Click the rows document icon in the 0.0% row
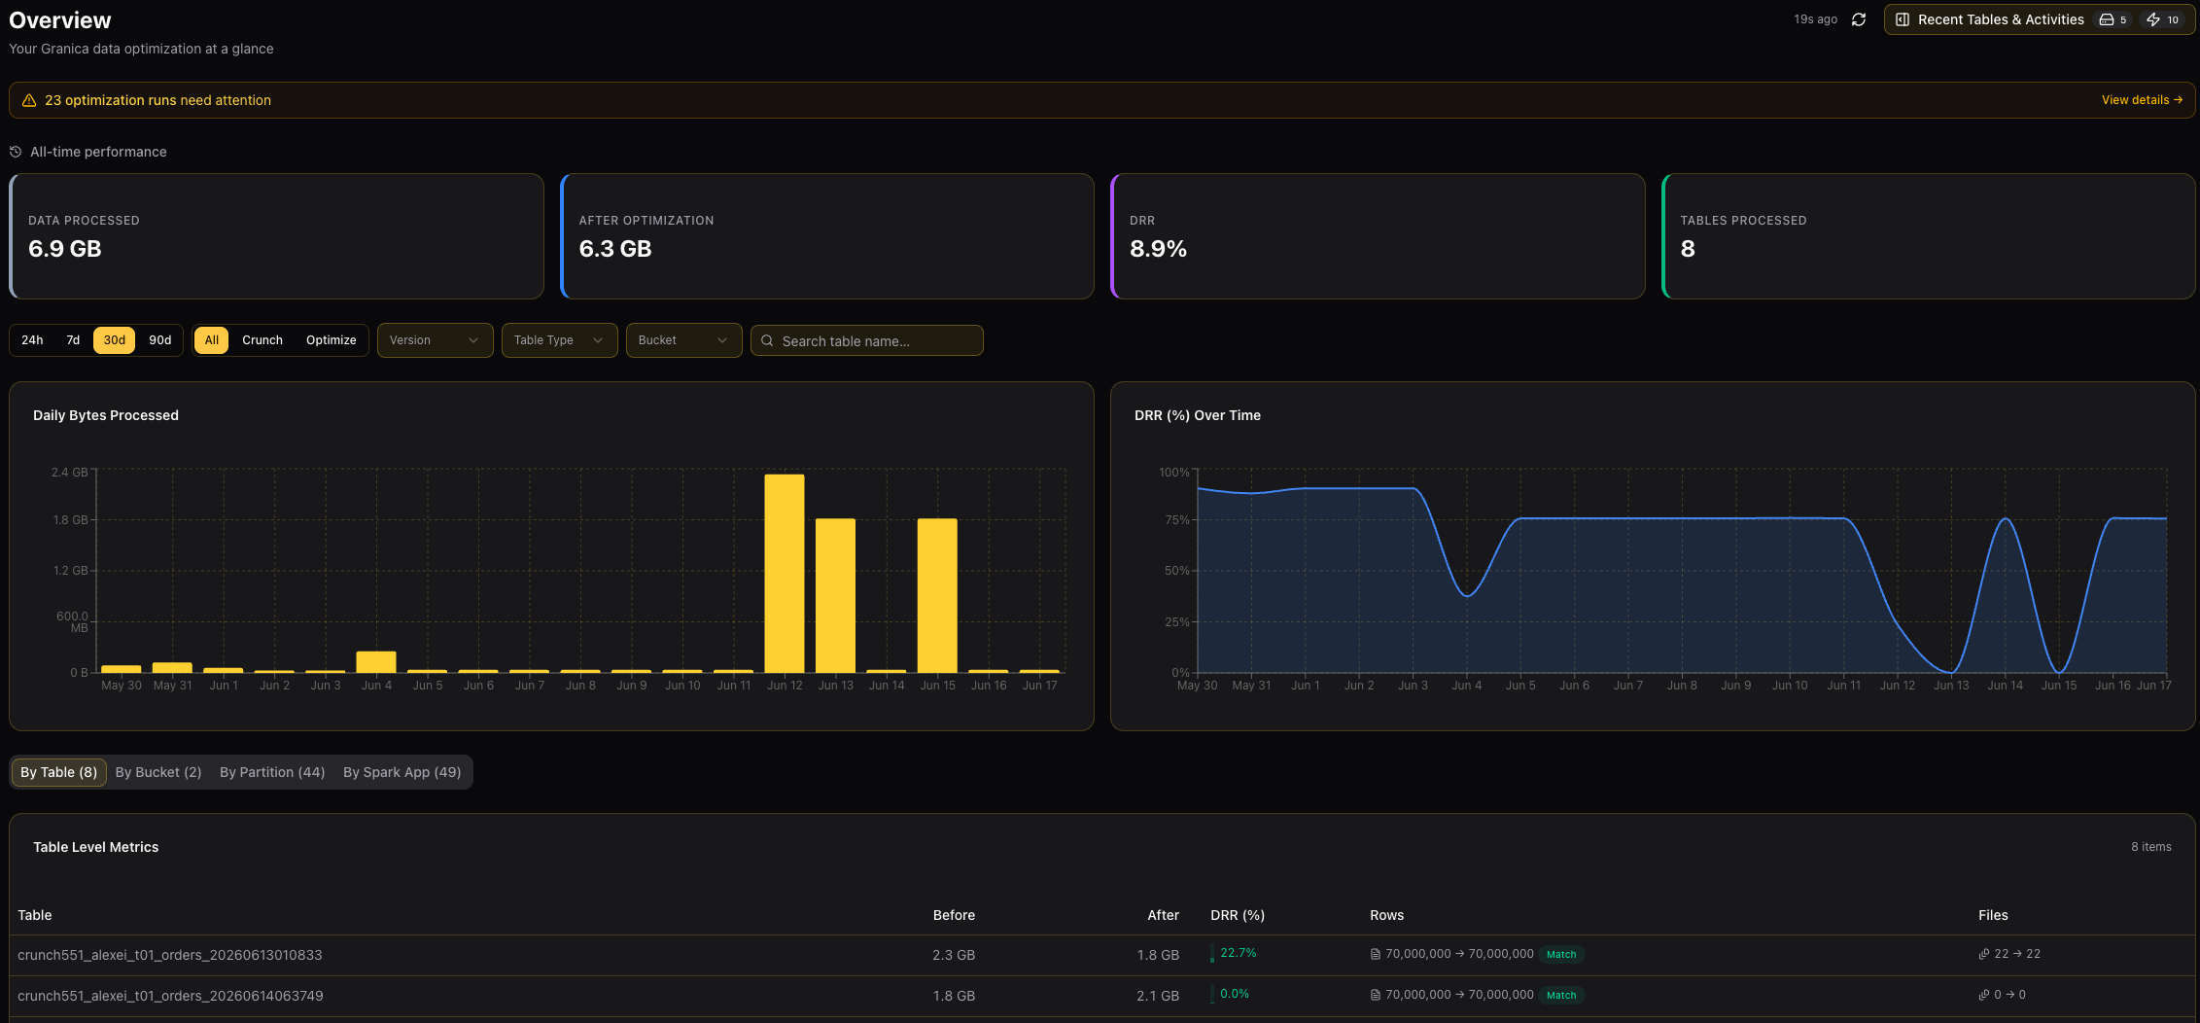 (1375, 995)
